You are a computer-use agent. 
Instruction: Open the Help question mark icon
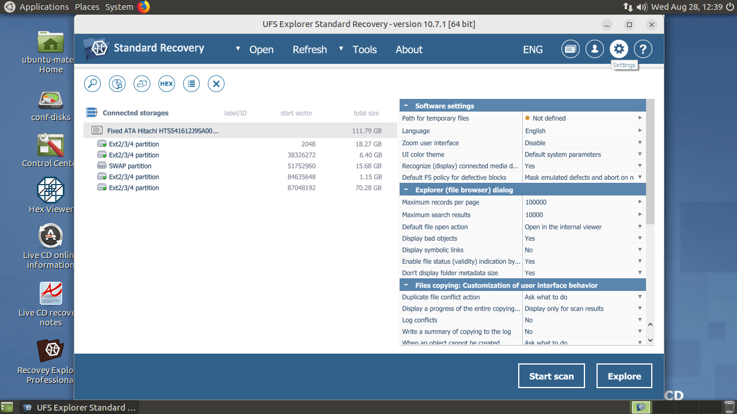643,49
